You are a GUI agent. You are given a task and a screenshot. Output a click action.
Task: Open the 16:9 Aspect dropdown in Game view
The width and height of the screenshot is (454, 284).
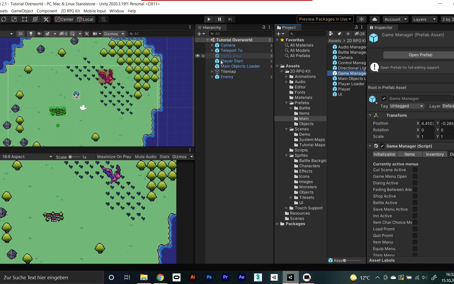tap(26, 156)
